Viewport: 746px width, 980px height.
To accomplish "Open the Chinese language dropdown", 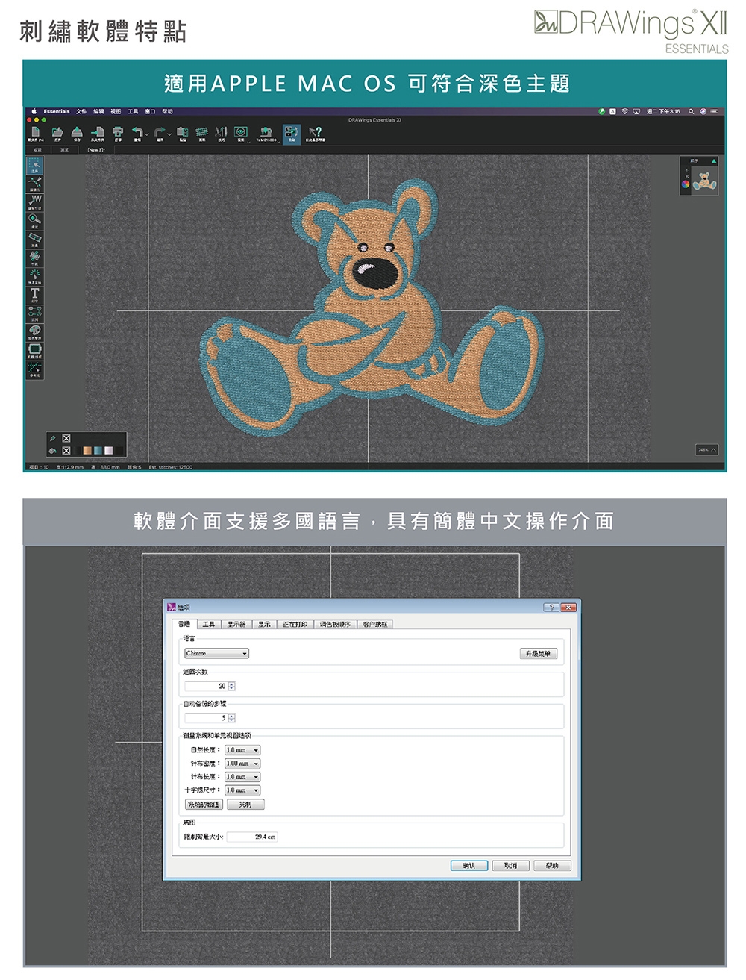I will point(216,654).
